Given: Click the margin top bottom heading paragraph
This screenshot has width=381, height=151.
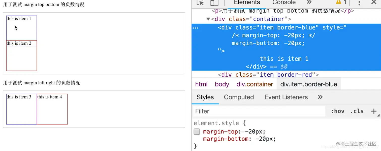Looking at the screenshot, I should coord(44,5).
